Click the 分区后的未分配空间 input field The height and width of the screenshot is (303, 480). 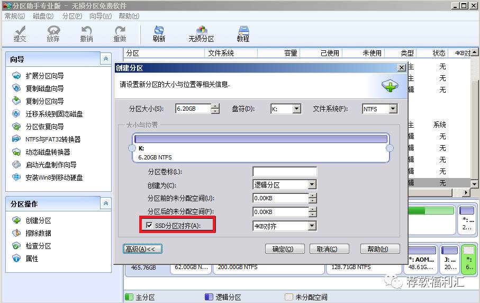[280, 212]
